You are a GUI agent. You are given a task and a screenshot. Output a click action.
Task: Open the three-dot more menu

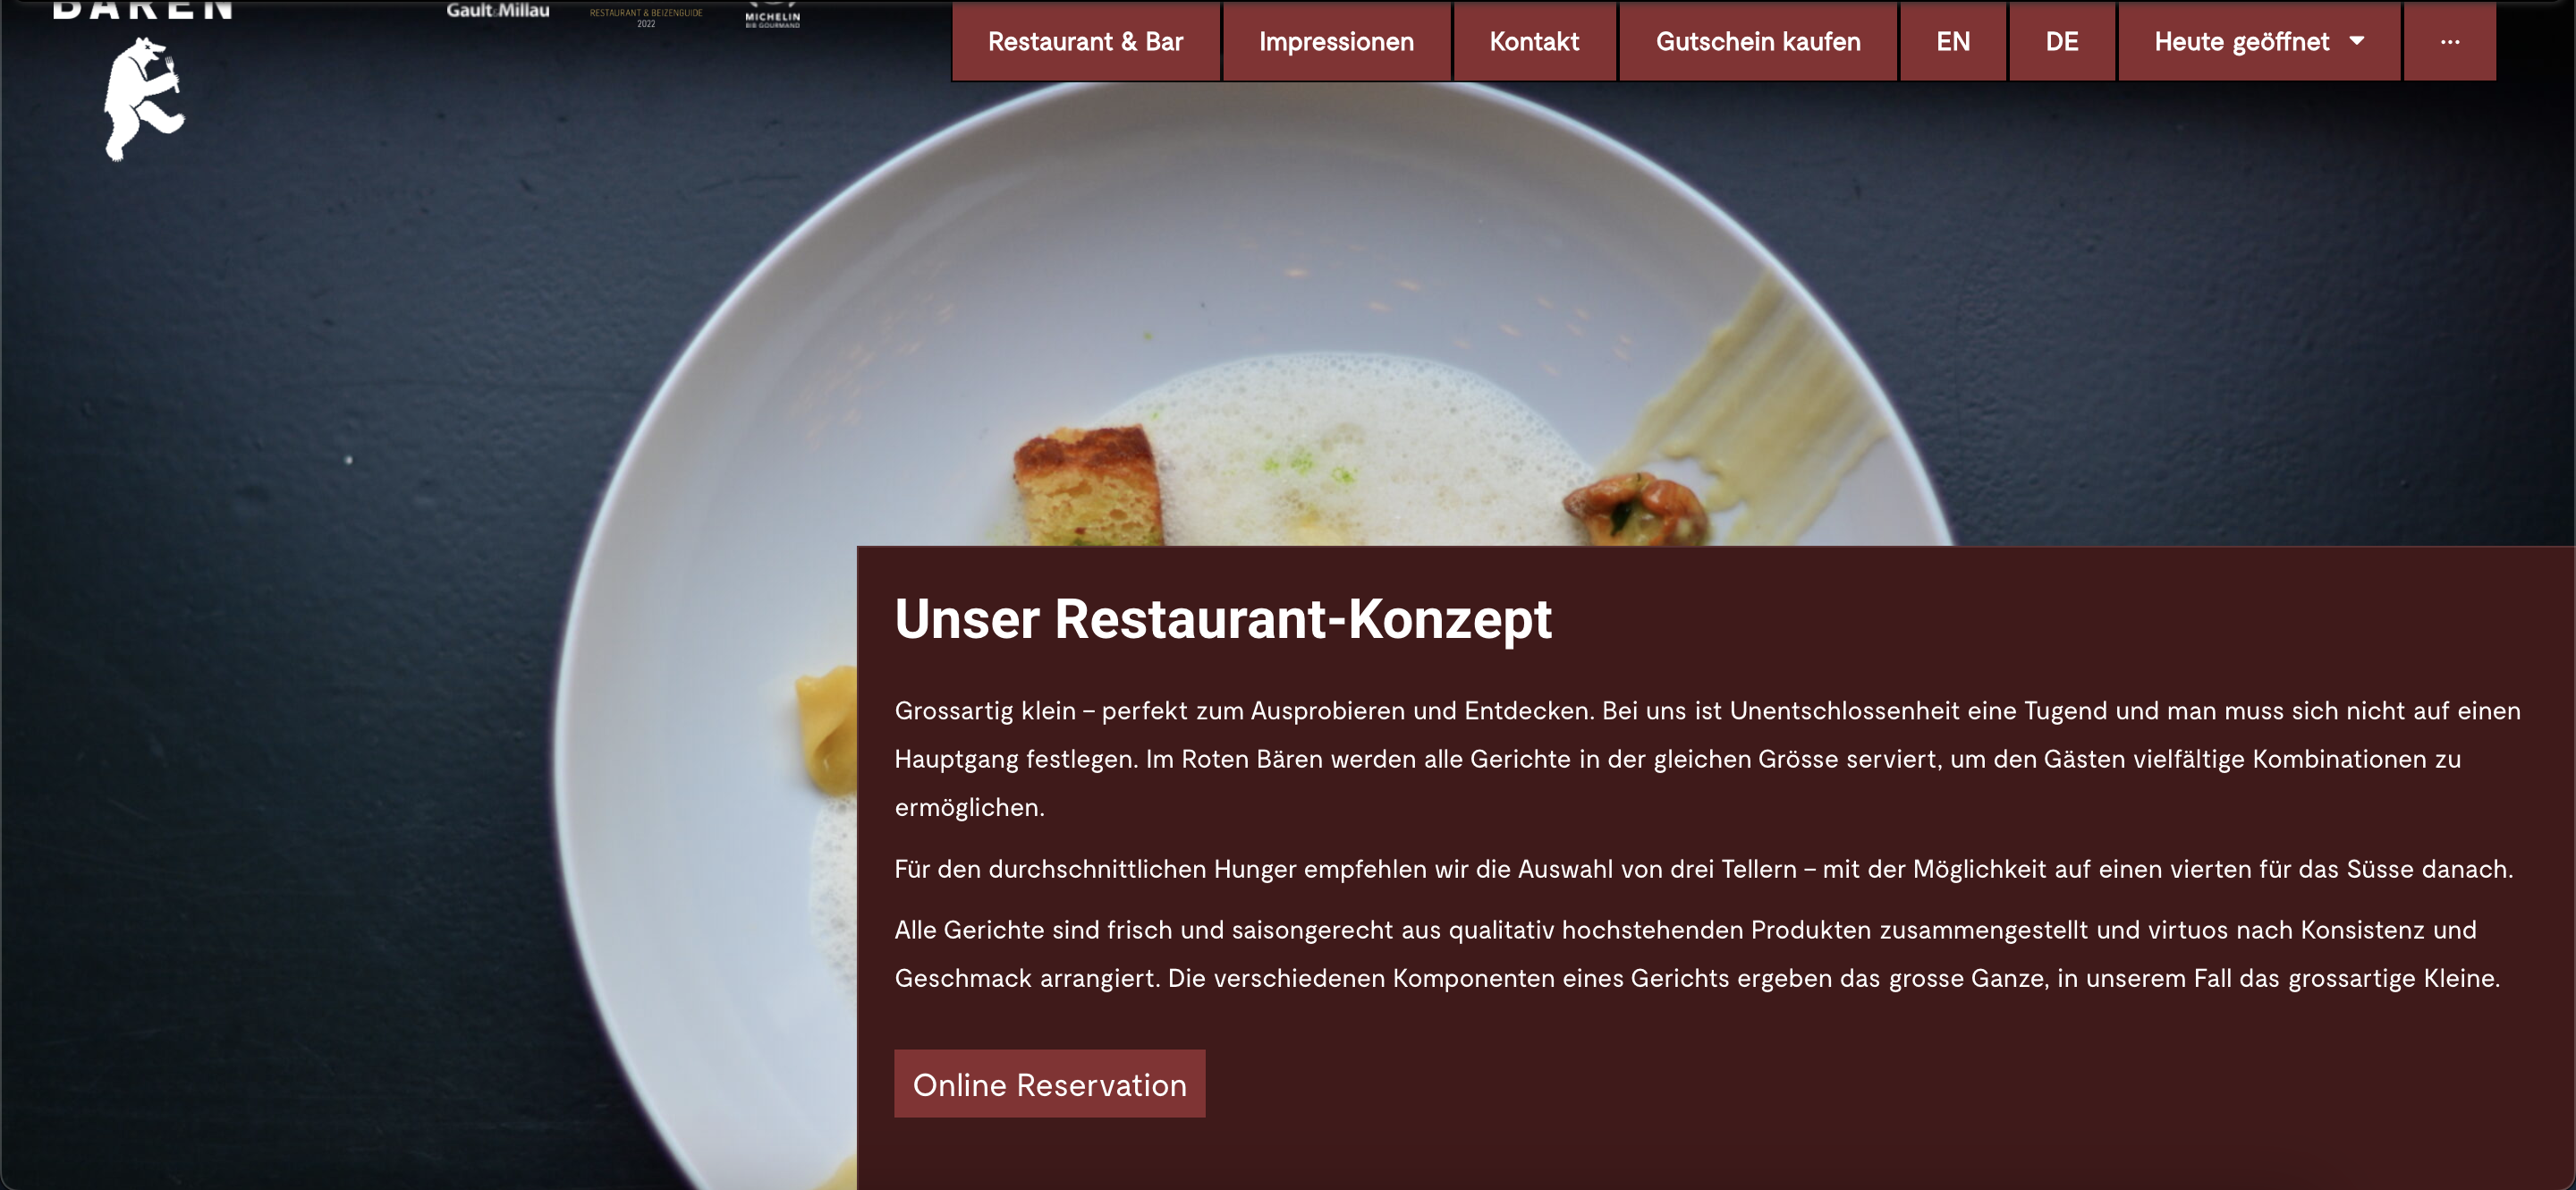(2449, 41)
